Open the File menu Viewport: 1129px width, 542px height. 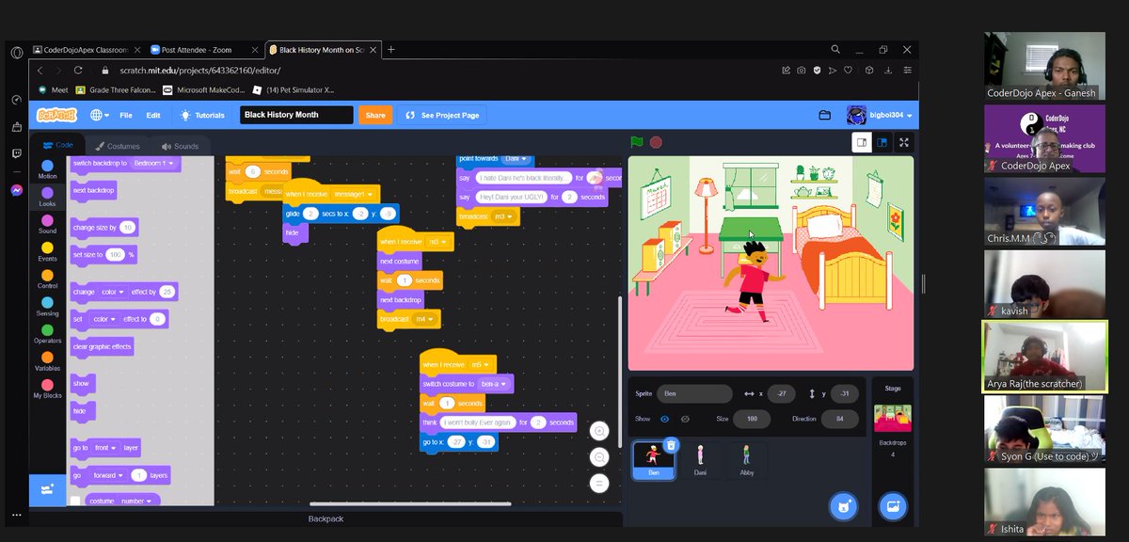125,115
